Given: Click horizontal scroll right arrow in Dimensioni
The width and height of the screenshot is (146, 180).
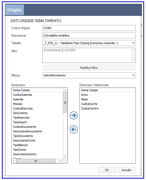Looking at the screenshot, I should pyautogui.click(x=60, y=161).
